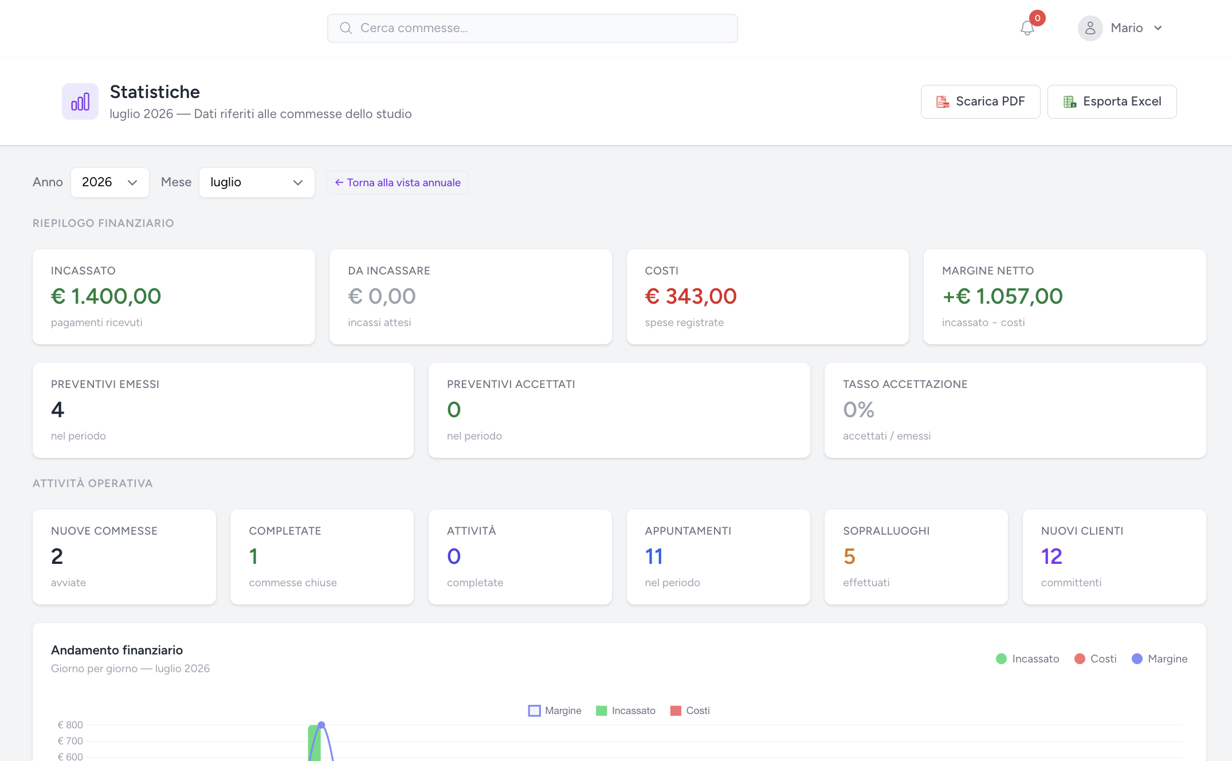Click the red notification count badge
Image resolution: width=1232 pixels, height=761 pixels.
(1037, 18)
